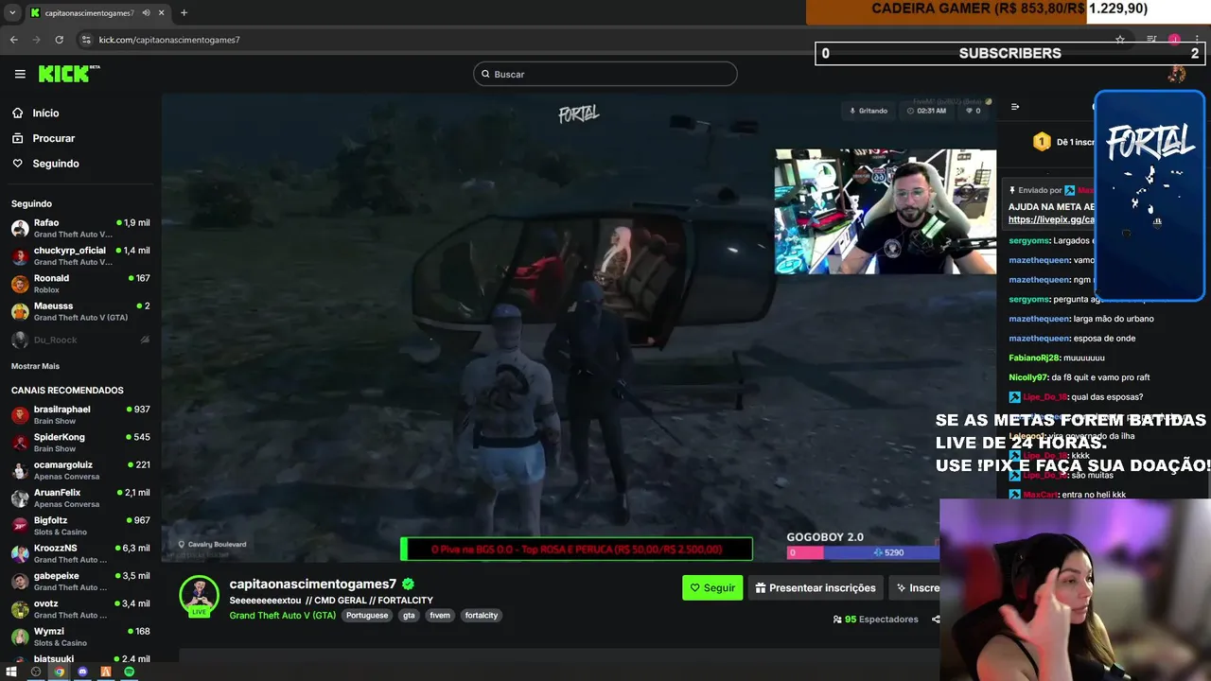Select the Portuguese tag
Viewport: 1211px width, 681px height.
pyautogui.click(x=367, y=615)
